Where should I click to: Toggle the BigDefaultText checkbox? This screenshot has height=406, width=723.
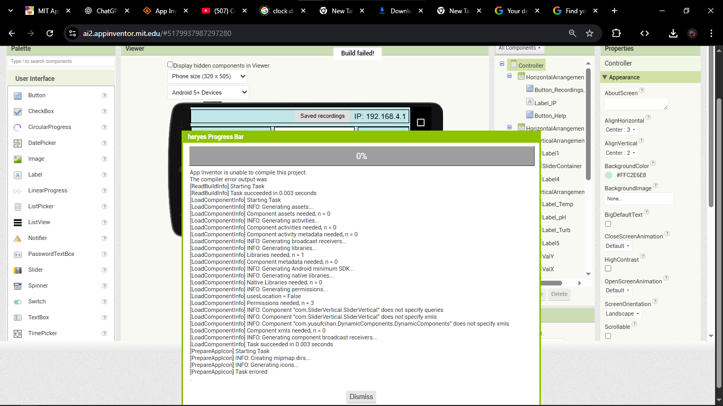[x=608, y=224]
